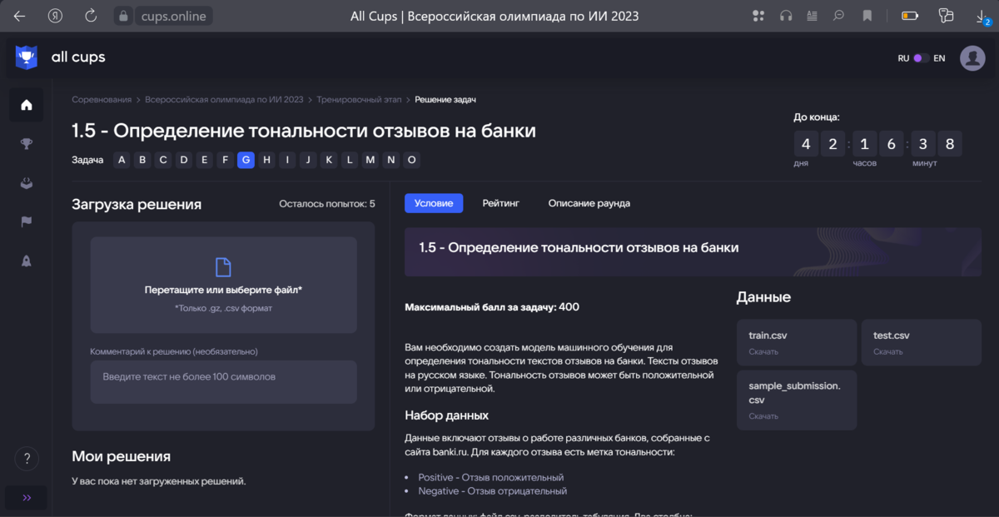The image size is (999, 517).
Task: Select task N
Action: (390, 160)
